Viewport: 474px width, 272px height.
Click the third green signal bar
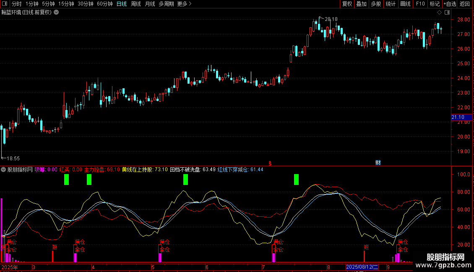pos(185,180)
